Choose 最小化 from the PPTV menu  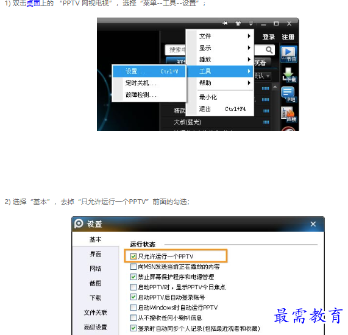(220, 97)
